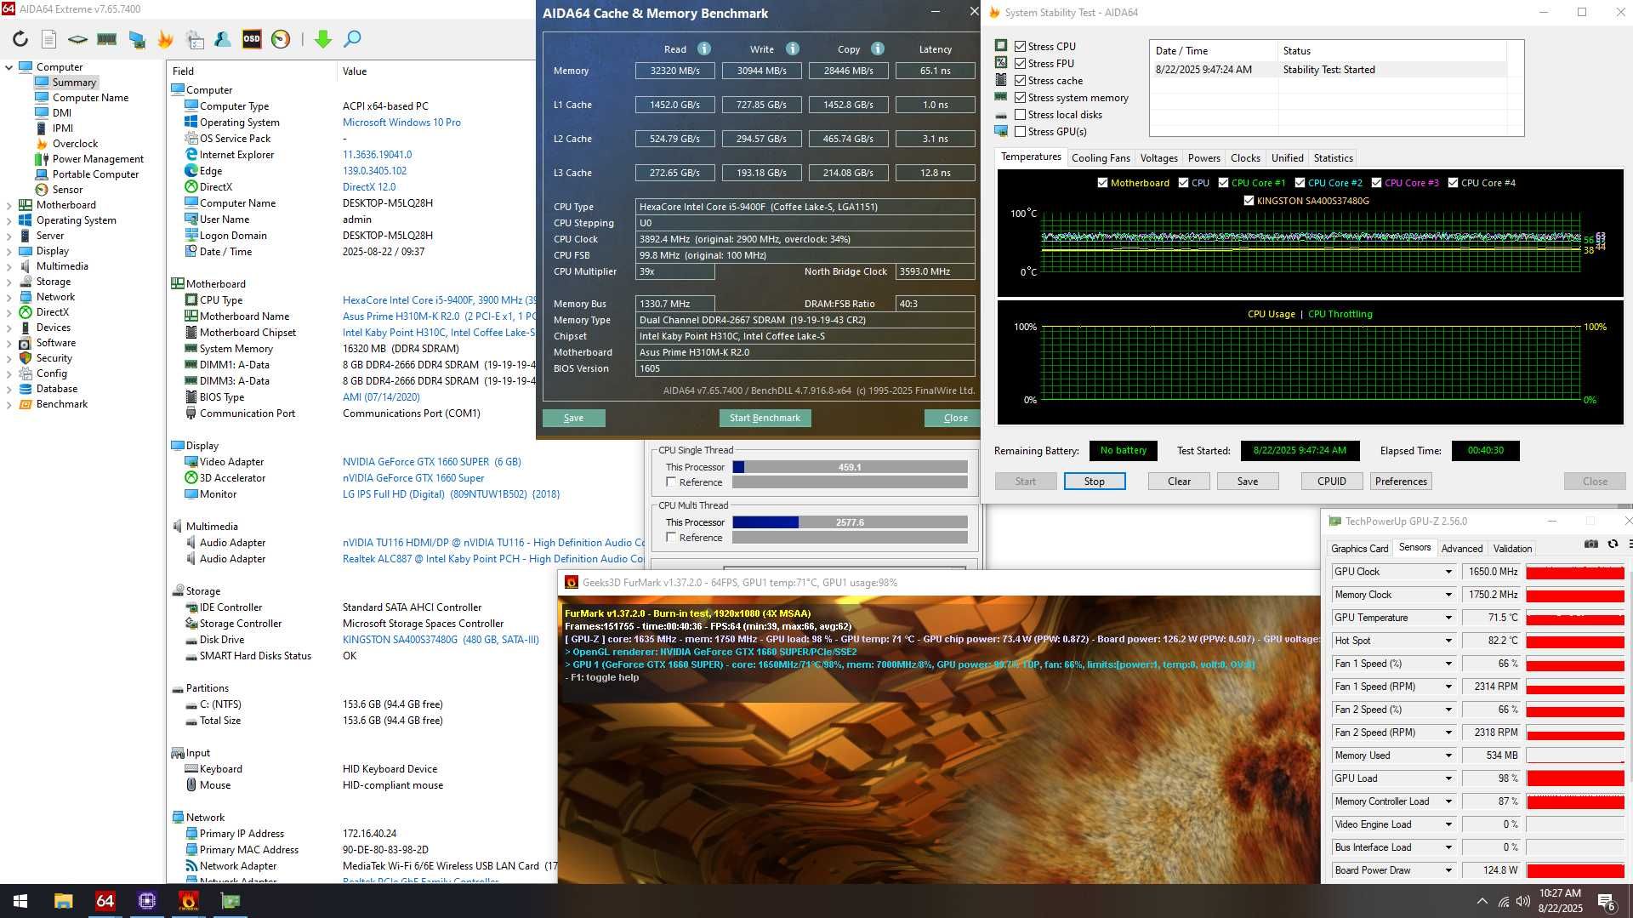Image resolution: width=1633 pixels, height=918 pixels.
Task: Toggle KINGSTON SA400S37480G graph checkbox
Action: pyautogui.click(x=1249, y=201)
